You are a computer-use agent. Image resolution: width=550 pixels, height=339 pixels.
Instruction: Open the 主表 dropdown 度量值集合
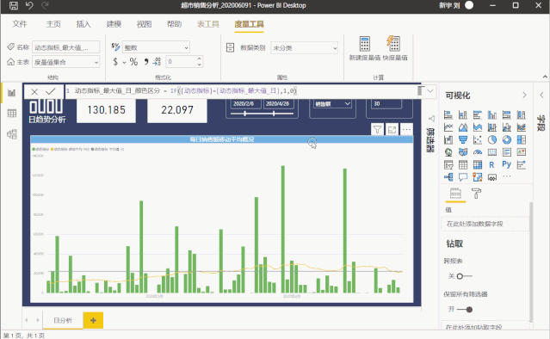click(66, 62)
